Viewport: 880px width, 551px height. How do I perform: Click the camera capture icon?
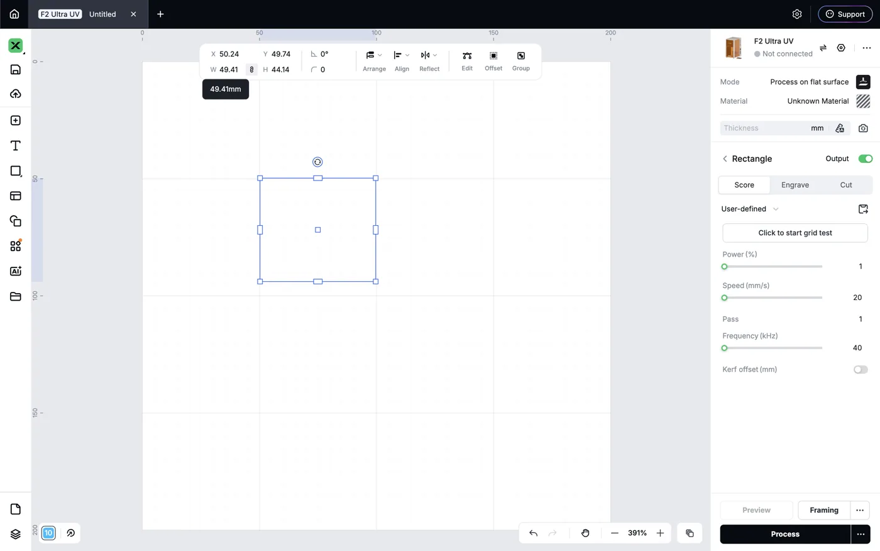(x=863, y=128)
